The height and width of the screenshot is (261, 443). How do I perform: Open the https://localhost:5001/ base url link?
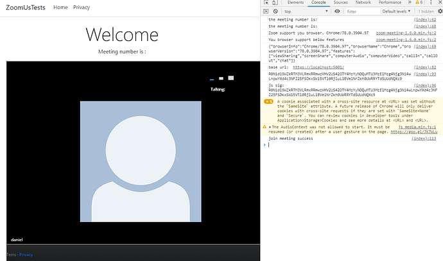coord(318,67)
